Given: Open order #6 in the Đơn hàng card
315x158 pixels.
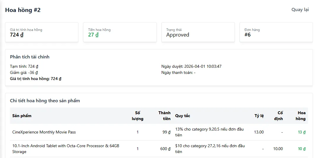Looking at the screenshot, I should (x=247, y=35).
